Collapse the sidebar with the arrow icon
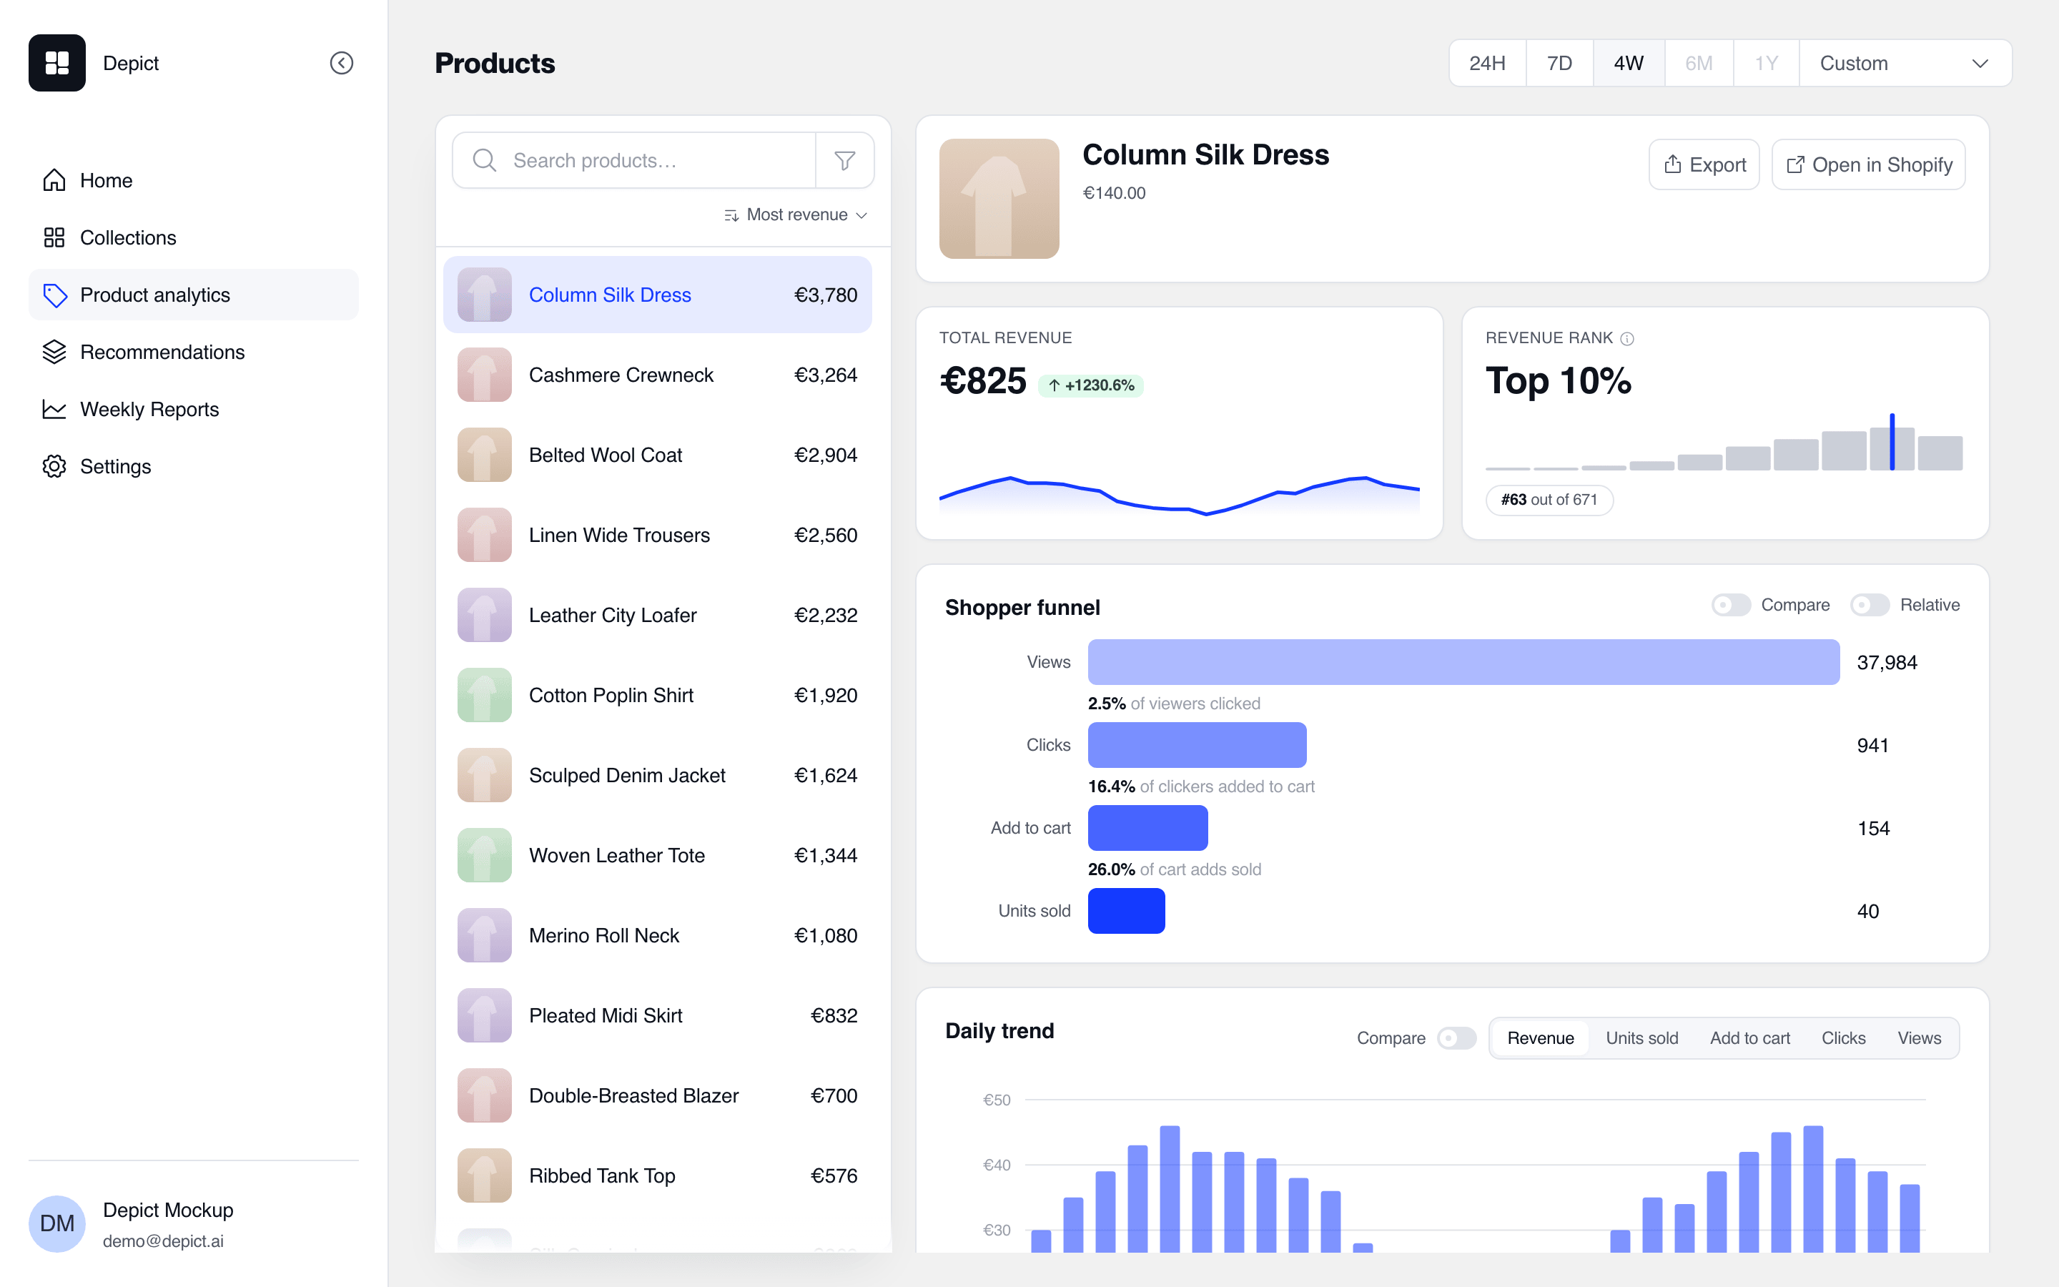 click(341, 63)
